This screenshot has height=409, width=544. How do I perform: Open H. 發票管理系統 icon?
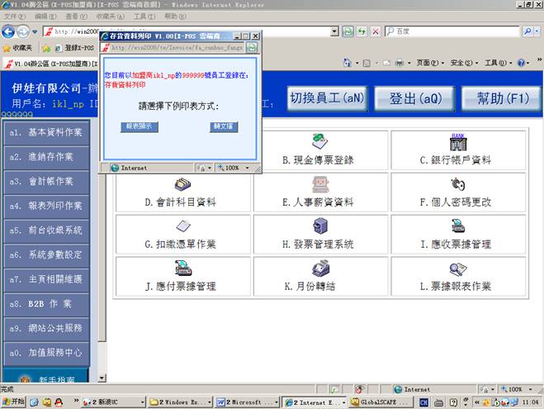[x=319, y=226]
